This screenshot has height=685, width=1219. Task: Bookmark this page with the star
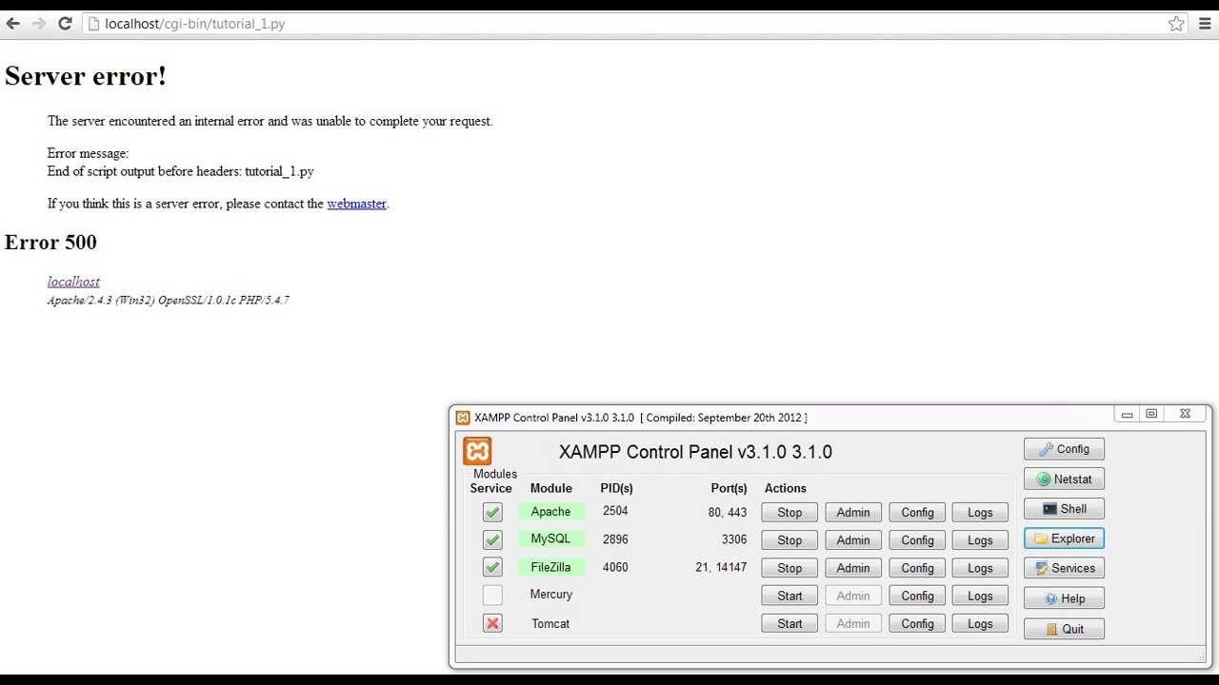(x=1176, y=24)
